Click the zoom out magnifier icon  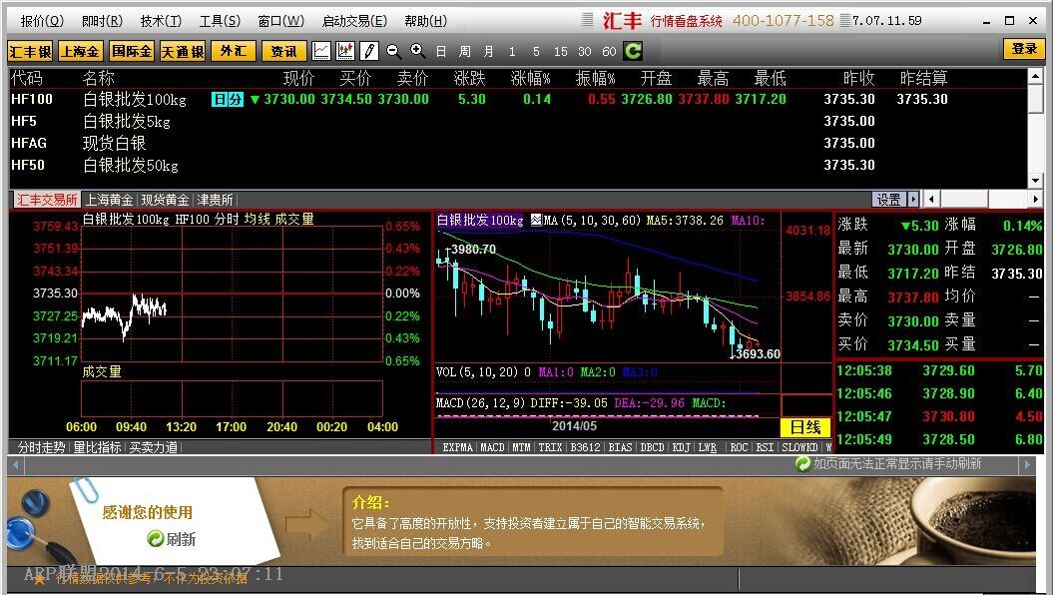[x=393, y=51]
